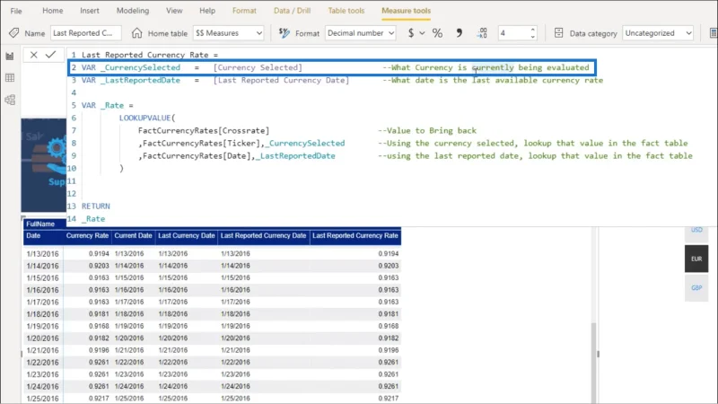Click the decimal places icon
Image resolution: width=718 pixels, height=404 pixels.
(482, 33)
